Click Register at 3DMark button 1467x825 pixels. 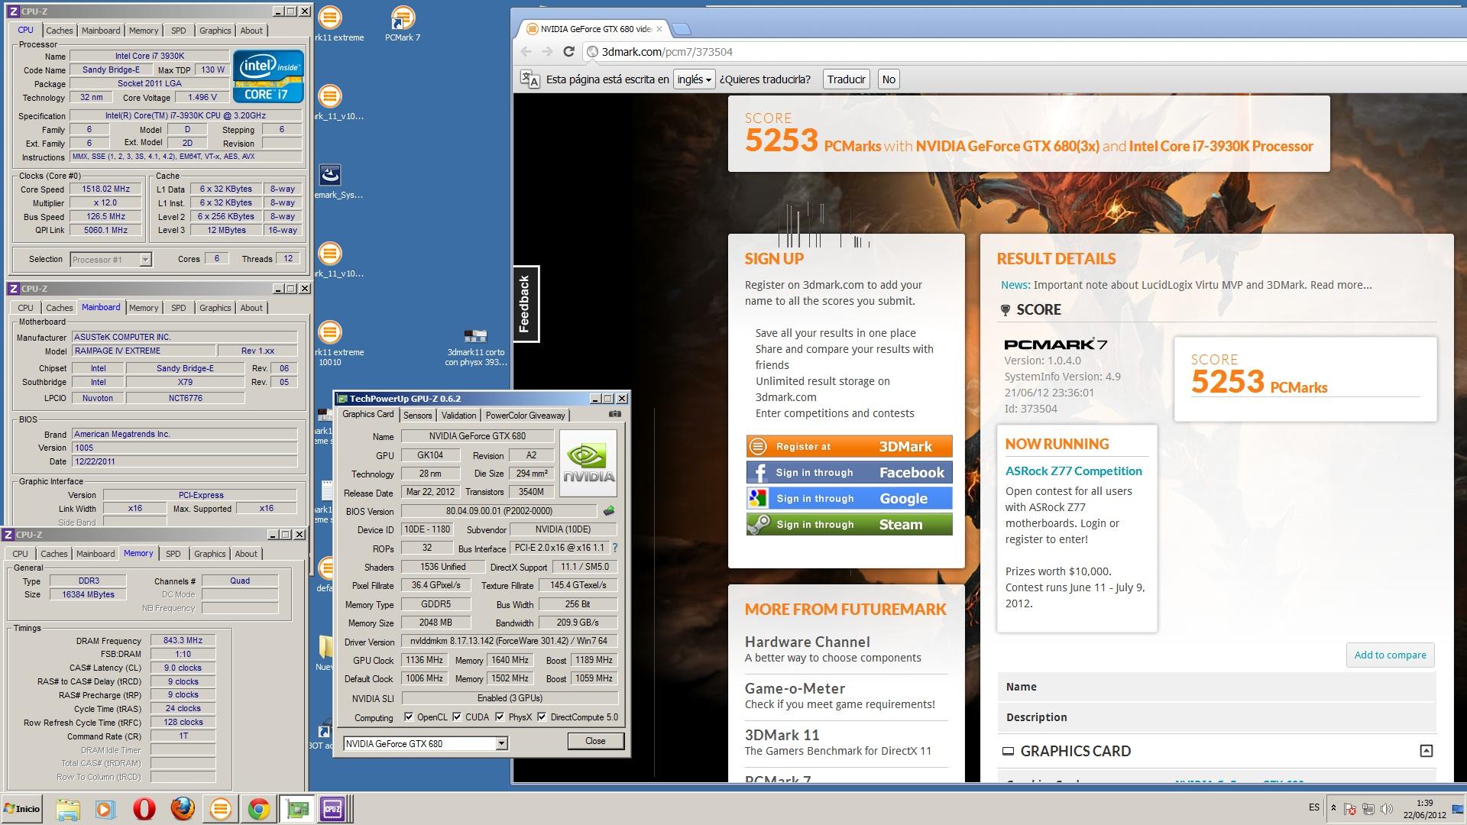[x=849, y=446]
